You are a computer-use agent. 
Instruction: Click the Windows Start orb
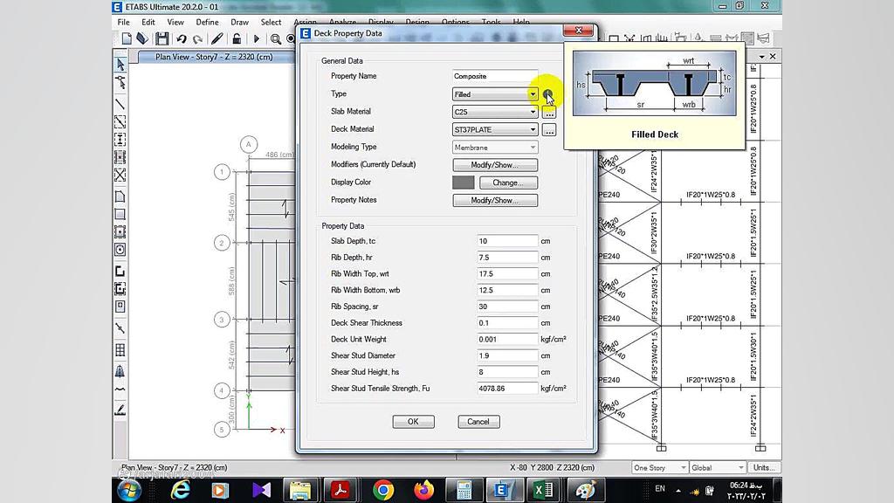tap(129, 490)
